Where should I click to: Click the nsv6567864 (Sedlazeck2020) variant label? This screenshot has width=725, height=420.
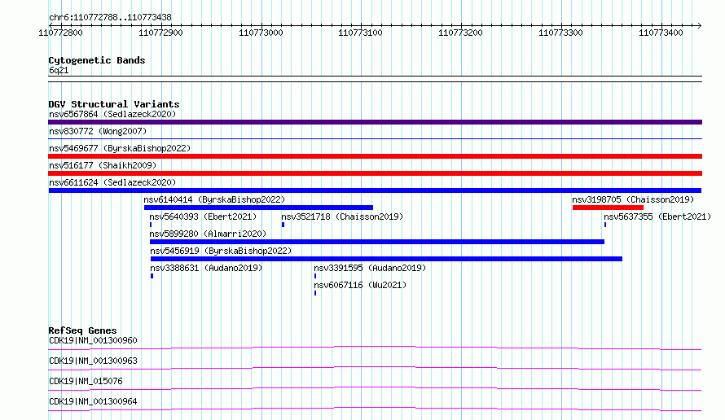coord(112,114)
